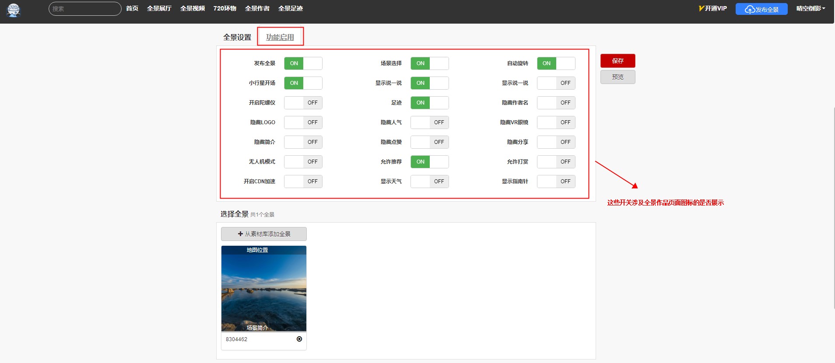Select 720环物 in the top menu

225,8
